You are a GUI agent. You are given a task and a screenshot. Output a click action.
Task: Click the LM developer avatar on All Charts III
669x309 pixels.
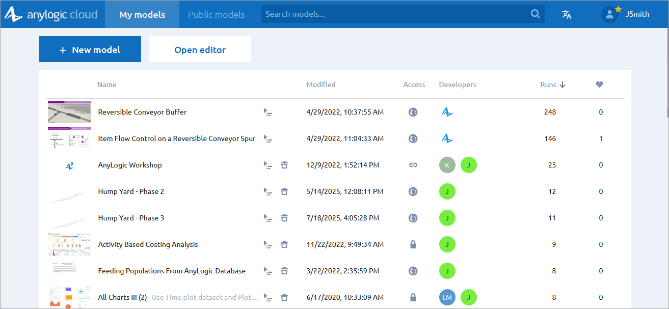pyautogui.click(x=447, y=297)
